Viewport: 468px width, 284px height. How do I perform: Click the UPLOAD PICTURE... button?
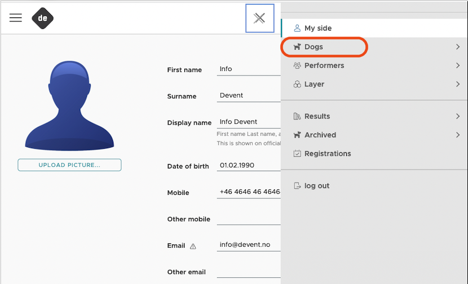[x=69, y=165]
